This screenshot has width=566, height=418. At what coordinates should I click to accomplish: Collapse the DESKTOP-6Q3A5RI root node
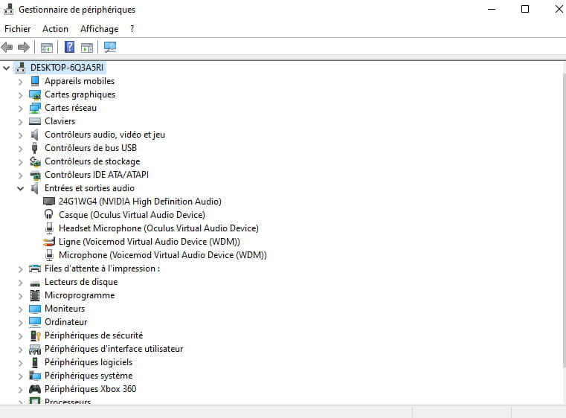(x=6, y=68)
